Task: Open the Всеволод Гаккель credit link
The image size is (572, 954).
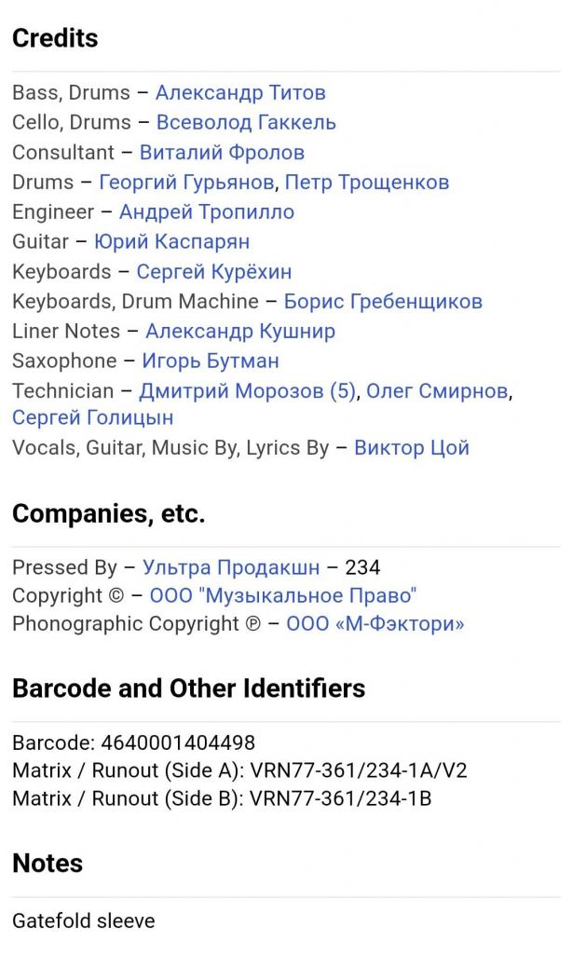Action: click(246, 122)
